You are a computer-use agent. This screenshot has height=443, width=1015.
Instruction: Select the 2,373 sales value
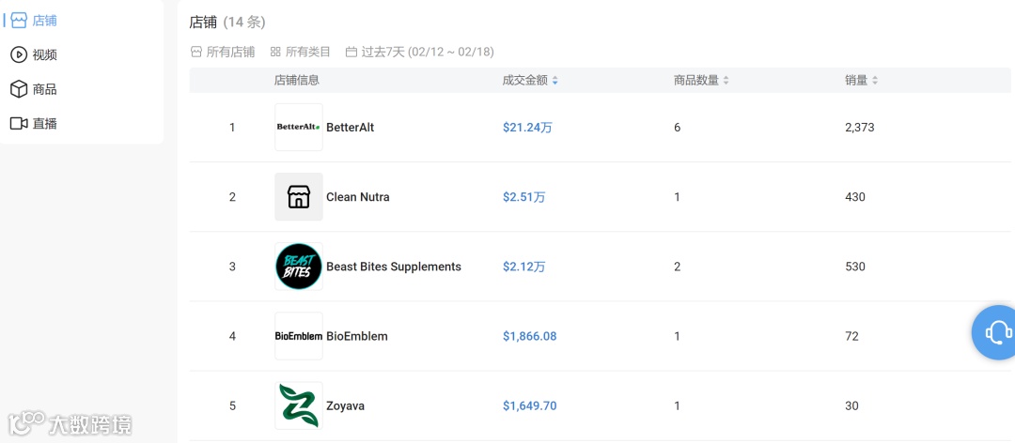[860, 128]
